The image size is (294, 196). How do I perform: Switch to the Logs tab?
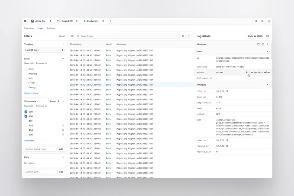40,28
